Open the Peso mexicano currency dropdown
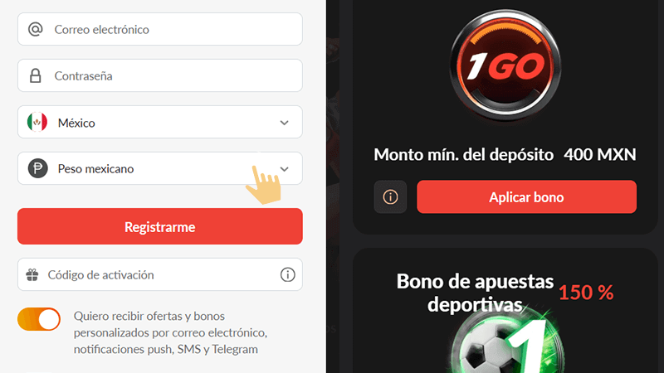The width and height of the screenshot is (664, 373). [x=160, y=168]
